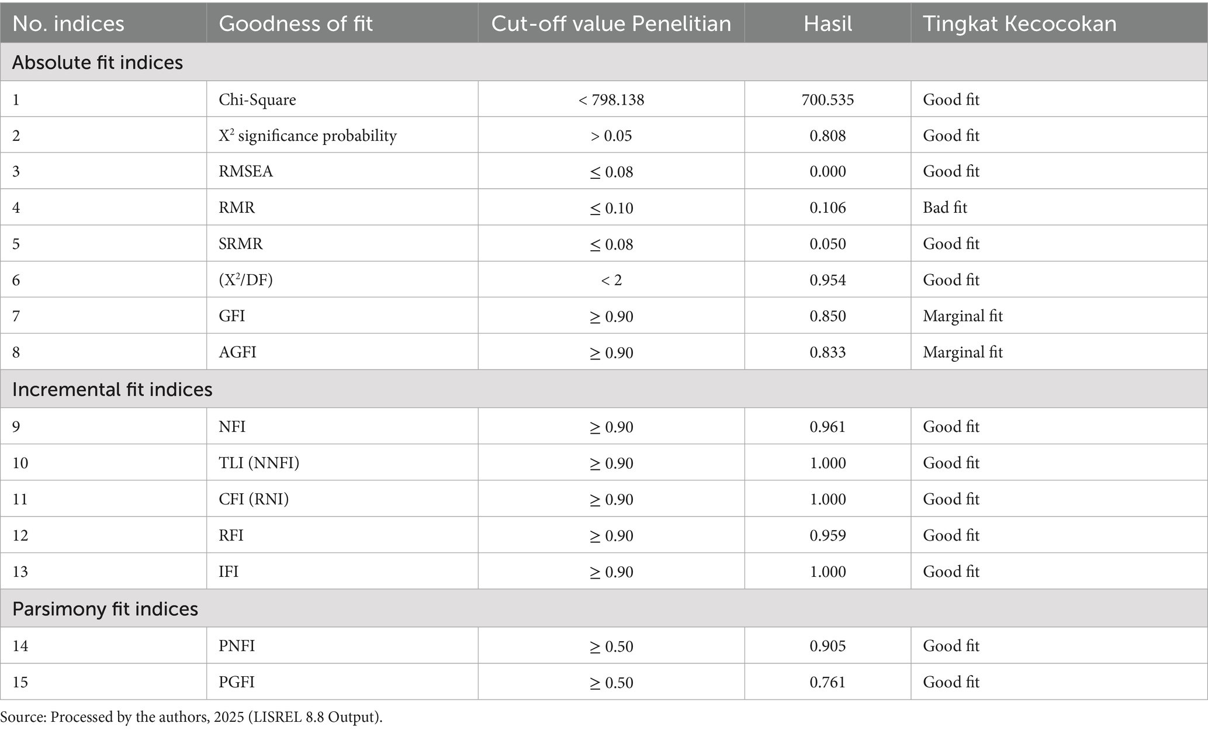Select 'Good fit' in the PGFI row

coord(951,682)
